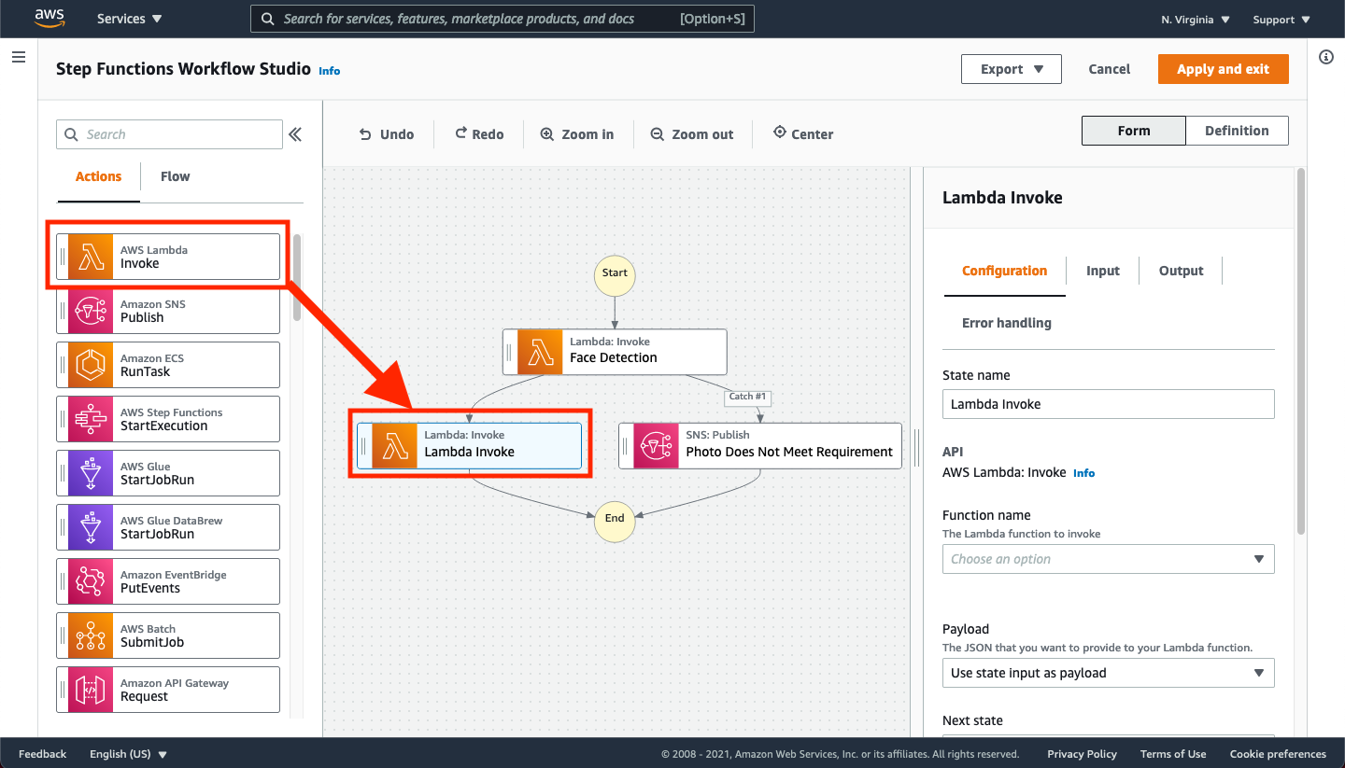Select the Step Functions StartExecution action icon
This screenshot has height=768, width=1345.
click(x=91, y=419)
